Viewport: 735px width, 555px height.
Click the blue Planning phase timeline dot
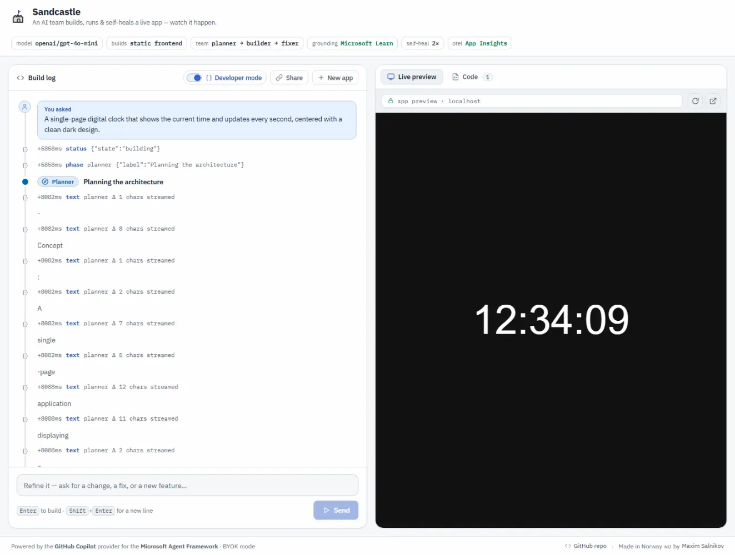coord(25,181)
